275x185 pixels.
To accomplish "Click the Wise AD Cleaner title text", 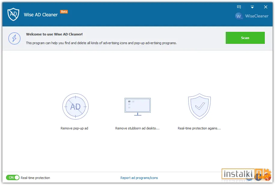I will coord(41,15).
